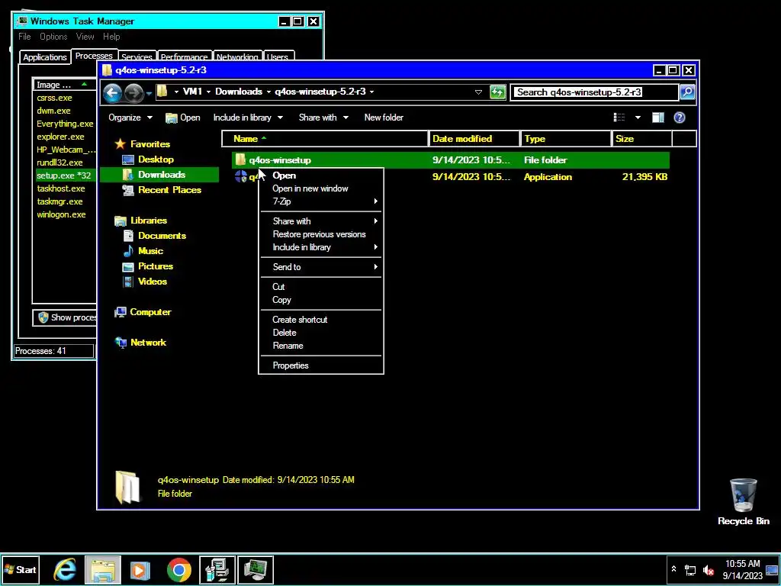Open Windows Media Player from taskbar

140,569
